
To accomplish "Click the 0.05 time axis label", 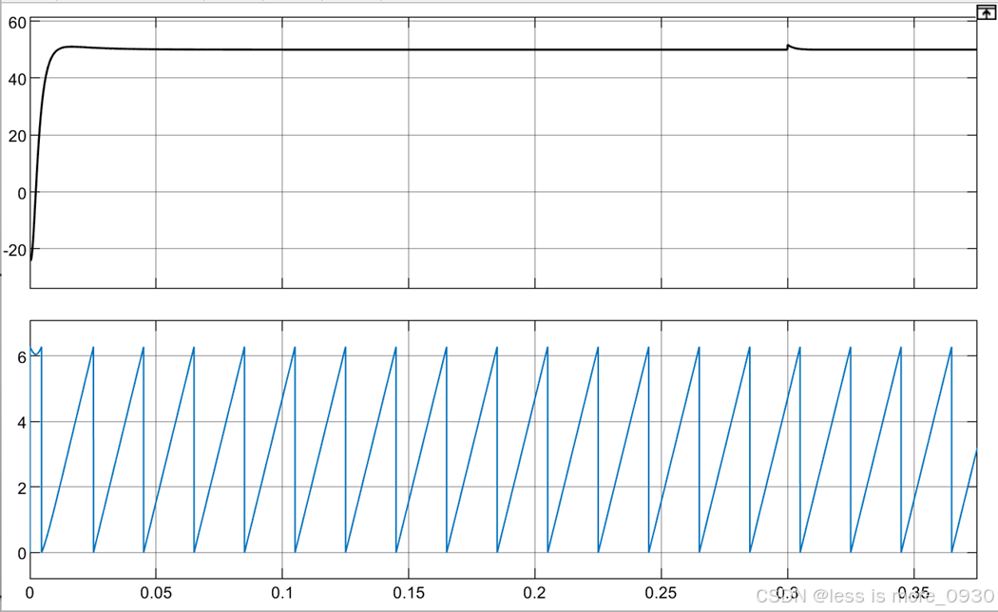I will pyautogui.click(x=156, y=593).
